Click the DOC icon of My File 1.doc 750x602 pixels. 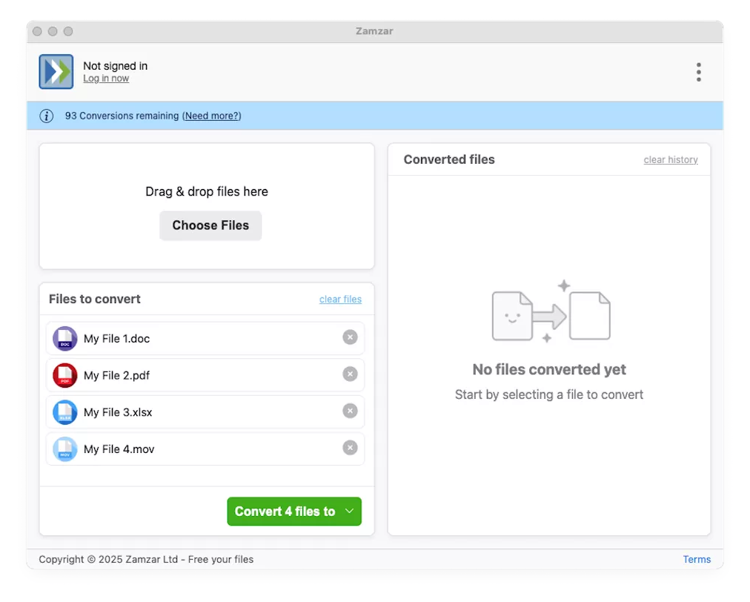(x=65, y=338)
